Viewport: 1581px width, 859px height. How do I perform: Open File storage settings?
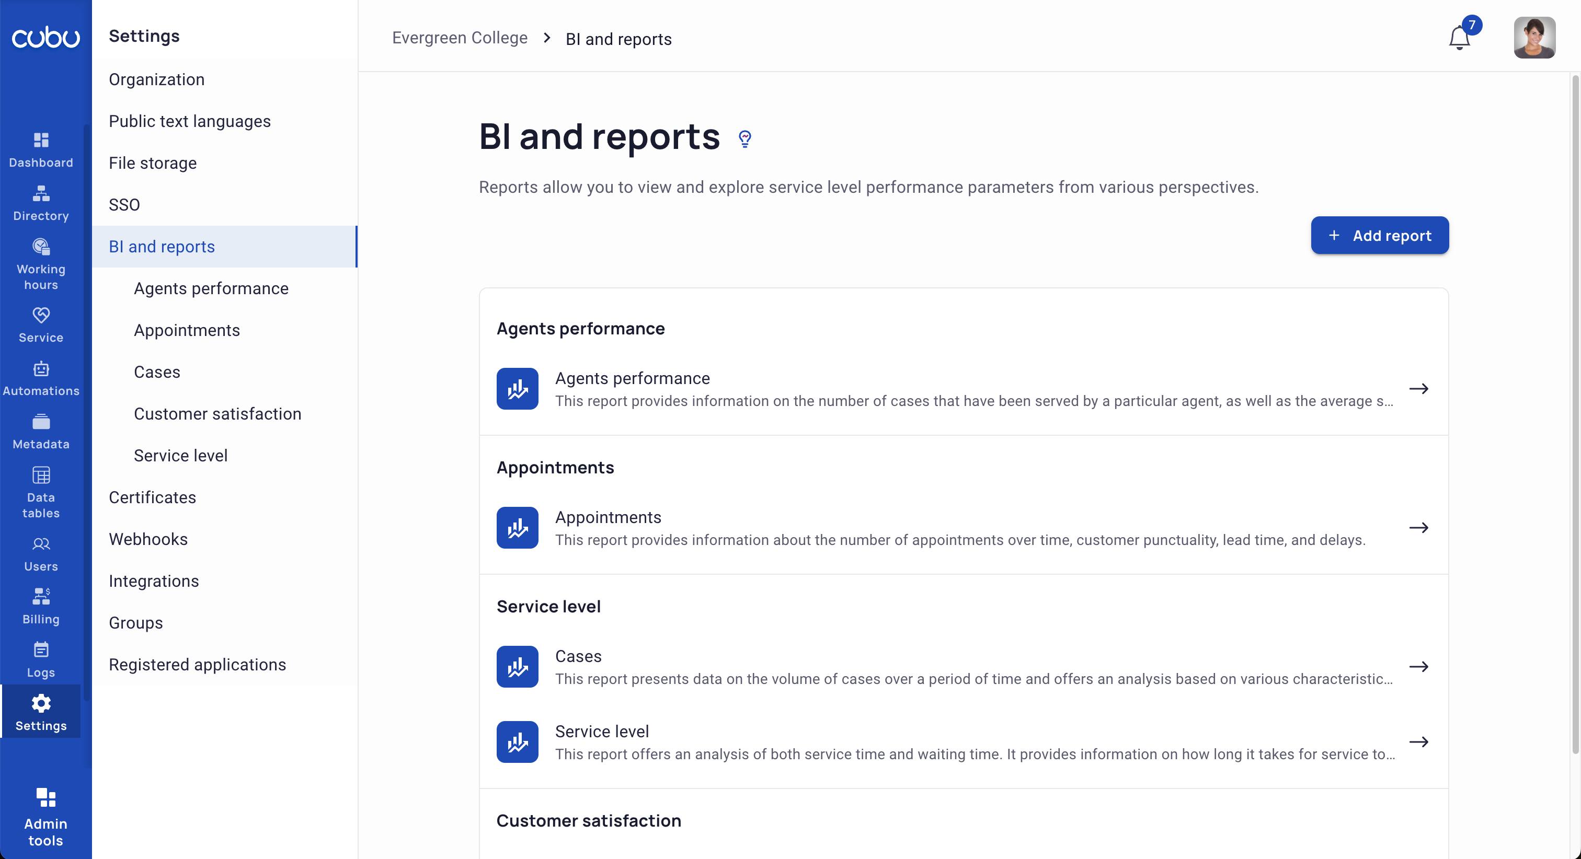225,163
